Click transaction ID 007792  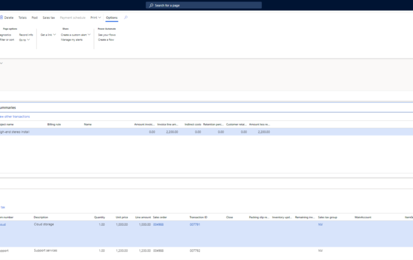click(x=195, y=251)
